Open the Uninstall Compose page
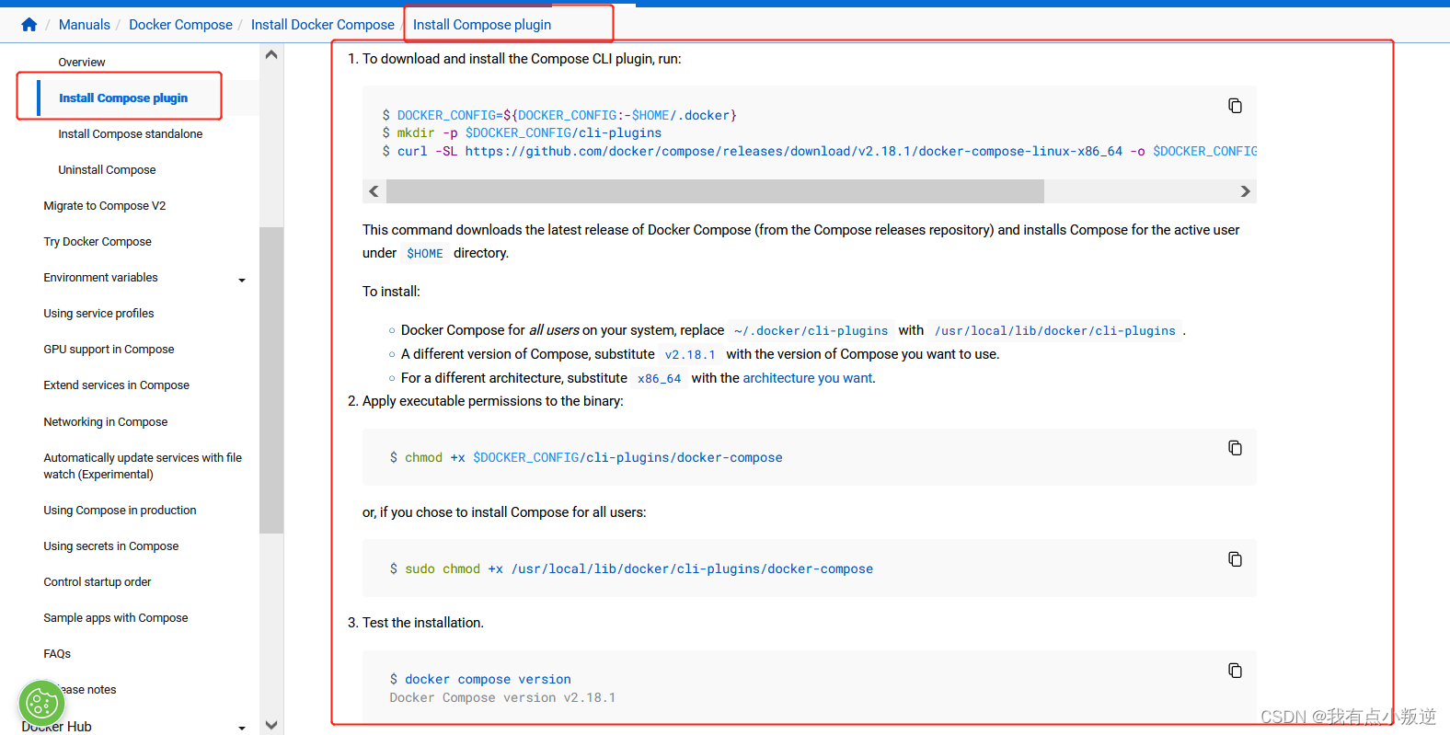Image resolution: width=1450 pixels, height=735 pixels. [x=107, y=170]
